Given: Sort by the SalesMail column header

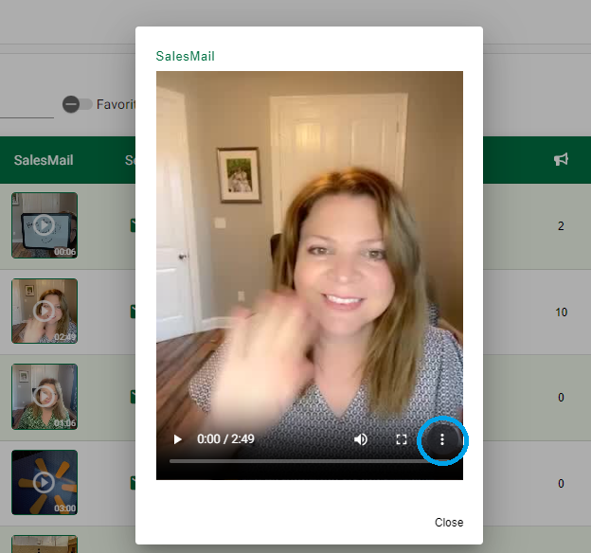Looking at the screenshot, I should [x=44, y=160].
